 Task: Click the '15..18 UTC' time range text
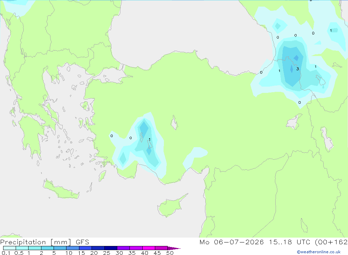point(290,242)
